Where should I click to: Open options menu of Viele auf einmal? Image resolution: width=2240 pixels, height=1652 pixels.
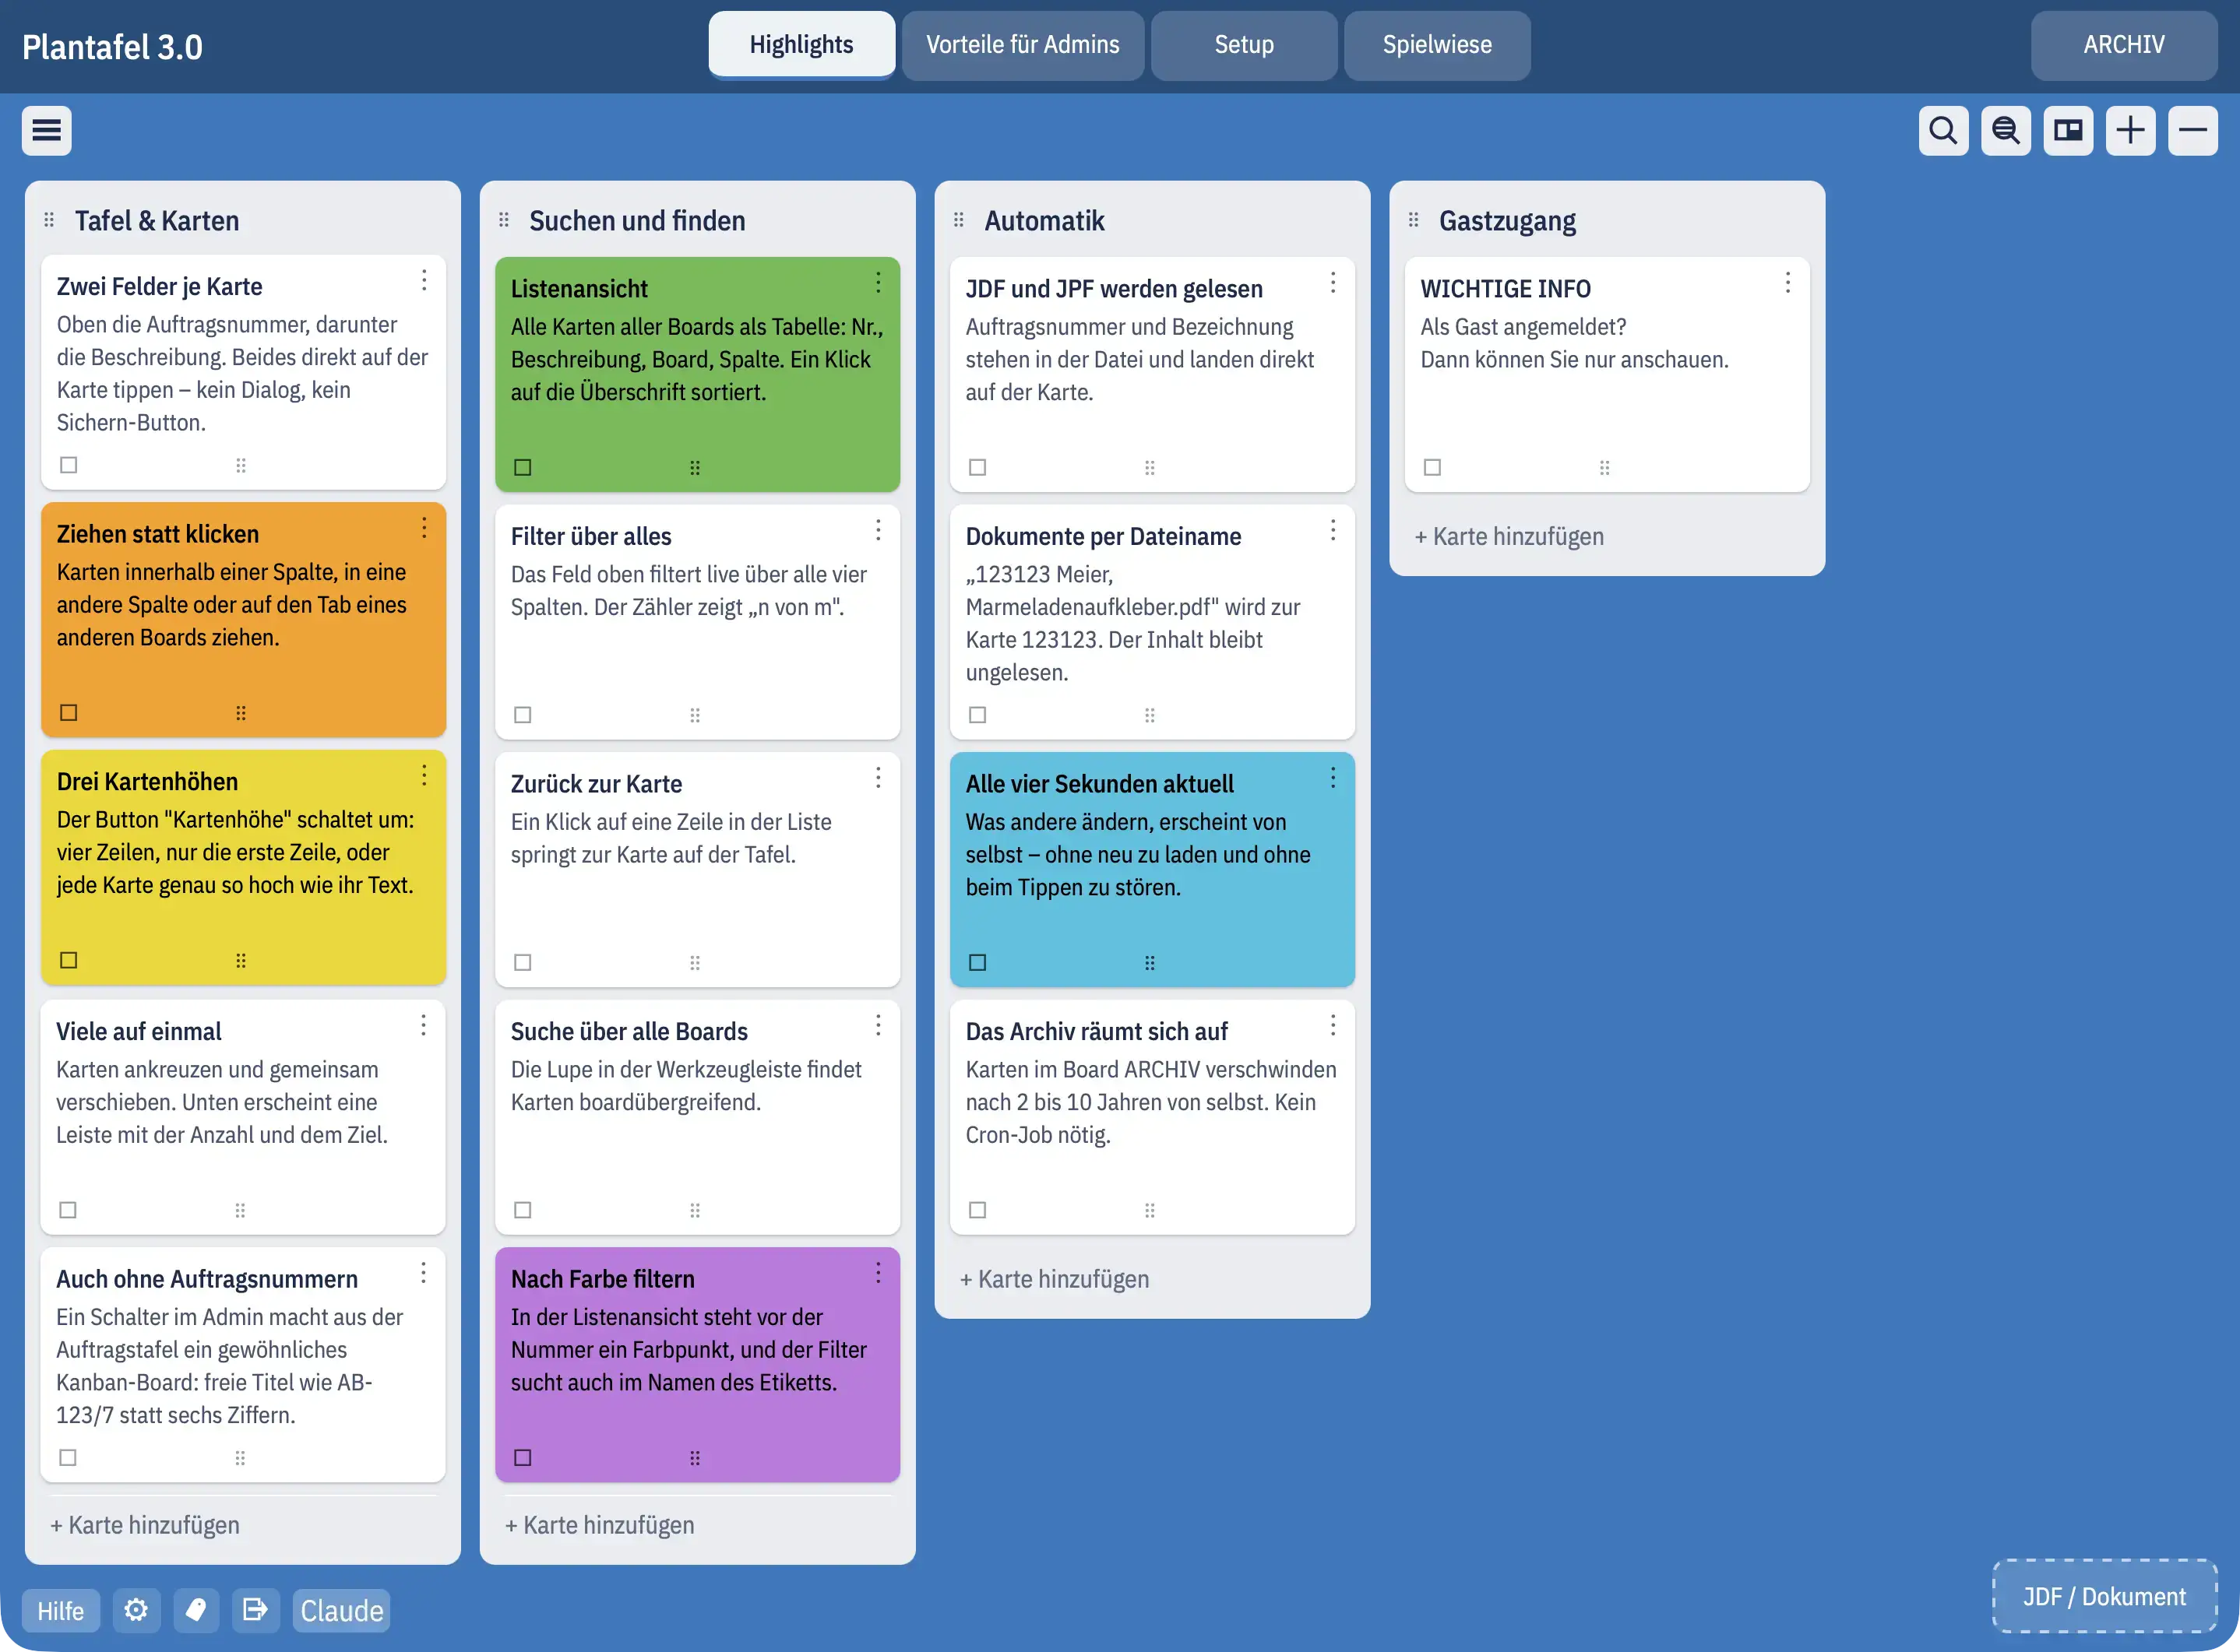tap(424, 1025)
